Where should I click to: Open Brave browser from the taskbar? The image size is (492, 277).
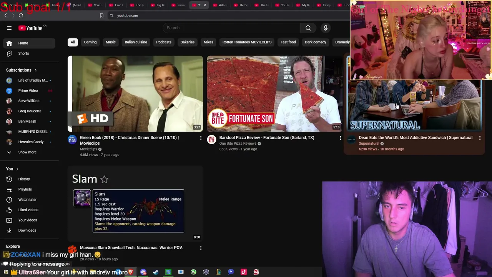[131, 272]
